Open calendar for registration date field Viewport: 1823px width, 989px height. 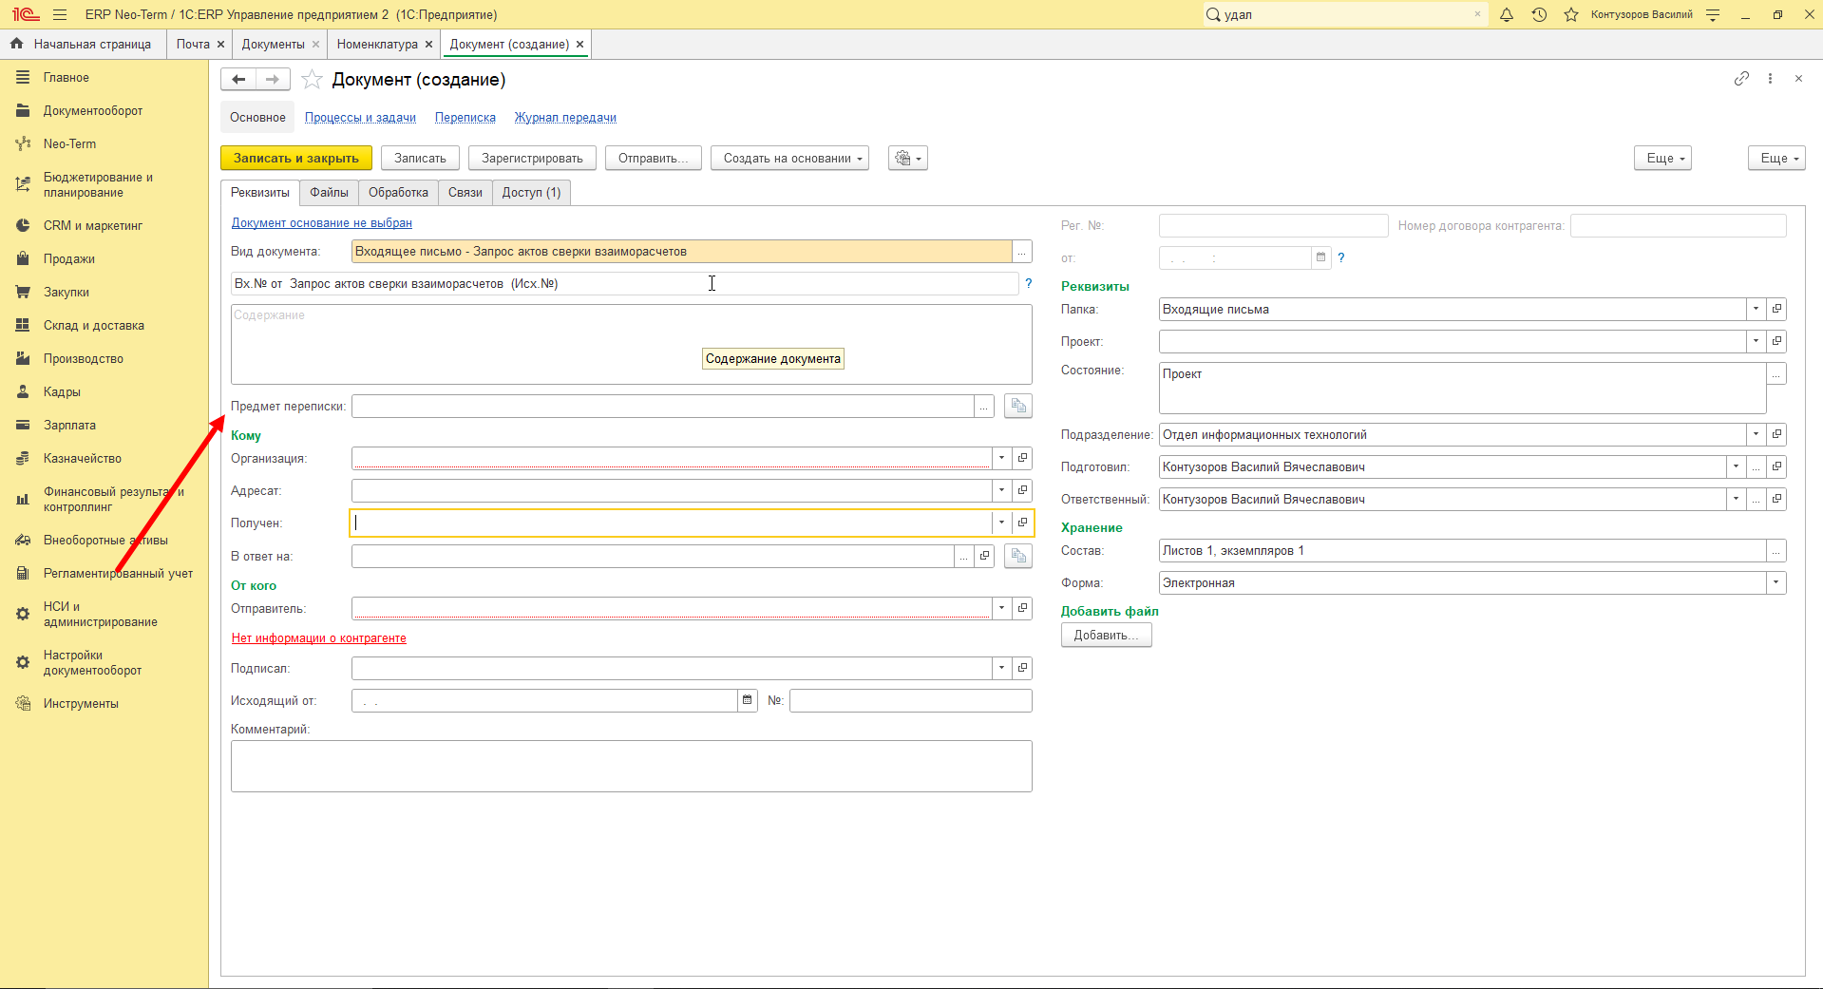(1320, 257)
